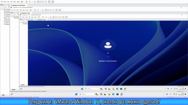Viewport: 188px width, 105px height.
Task: Select MS-DOS VM in outermost Library
Action: 7,19
